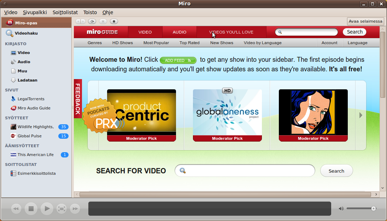Open LegalTorrents site in sidebar

(31, 99)
